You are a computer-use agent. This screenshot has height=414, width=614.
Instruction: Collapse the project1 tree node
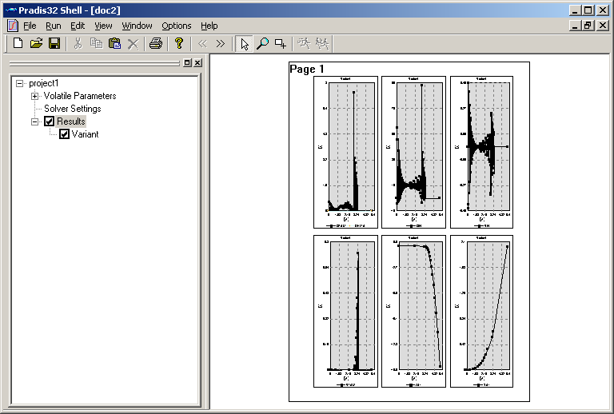coord(20,83)
